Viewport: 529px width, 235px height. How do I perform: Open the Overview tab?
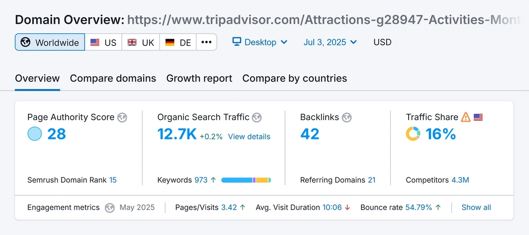coord(37,78)
